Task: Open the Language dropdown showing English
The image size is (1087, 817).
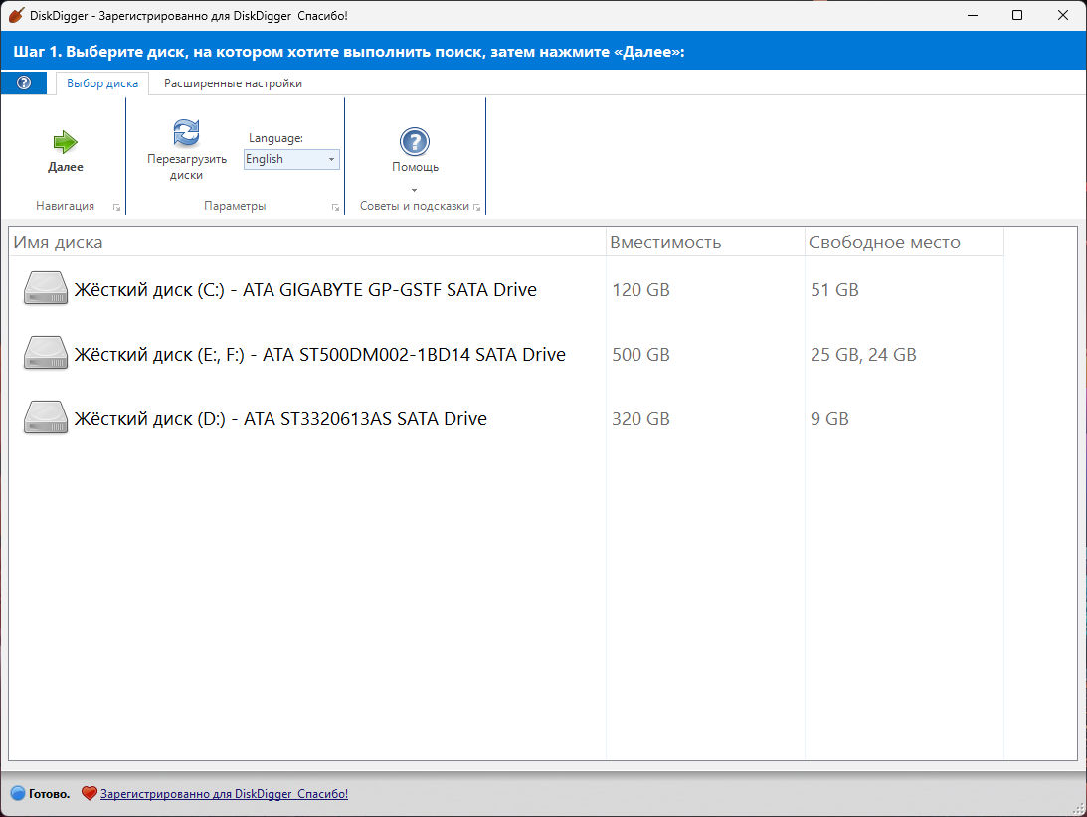Action: click(291, 159)
